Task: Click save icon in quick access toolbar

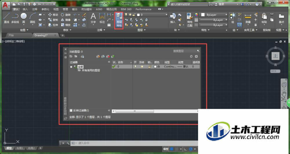Action: click(24, 4)
